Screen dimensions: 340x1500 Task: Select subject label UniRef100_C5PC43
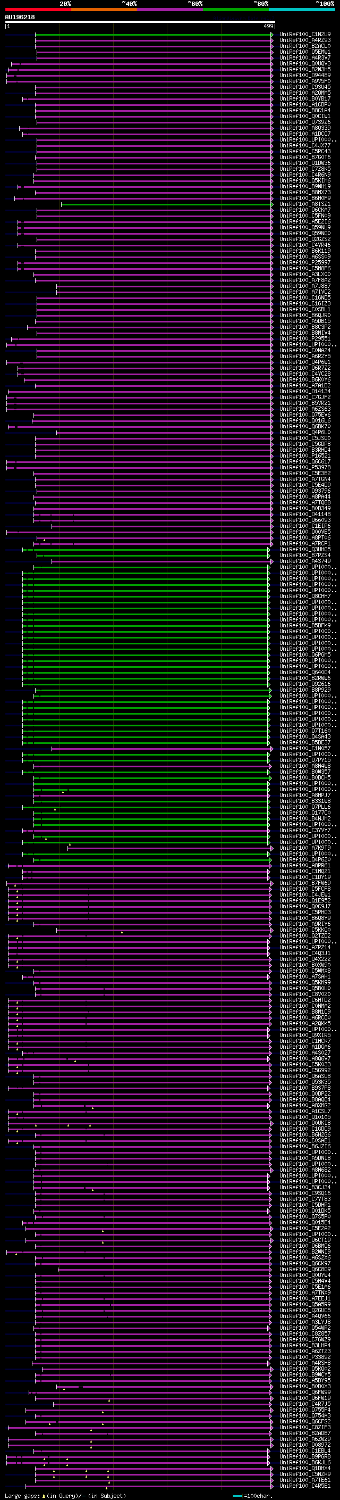click(305, 152)
